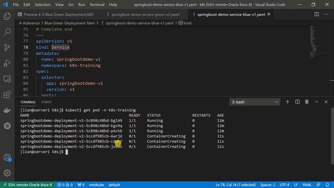The image size is (334, 188).
Task: Open the Extensions view
Action: click(x=7, y=95)
